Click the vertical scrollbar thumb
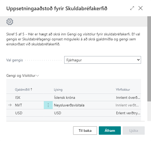The height and width of the screenshot is (141, 151). click(x=149, y=59)
